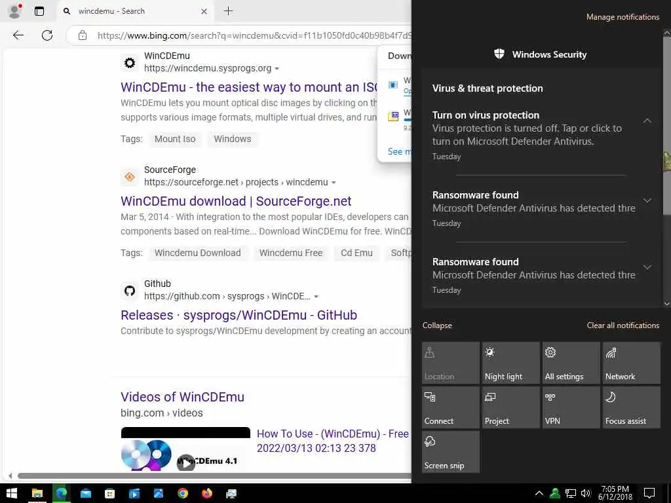671x503 pixels.
Task: Close the wincdemu - Search tab
Action: 204,11
